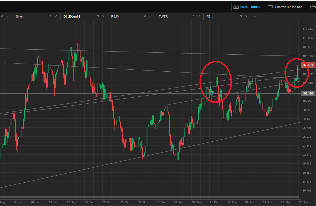316x206 pixels.
Task: Close the FB chart tab
Action: pos(246,16)
